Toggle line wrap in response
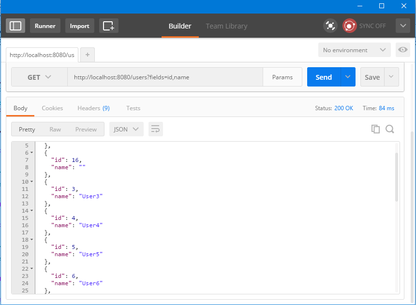The height and width of the screenshot is (305, 416). click(155, 129)
